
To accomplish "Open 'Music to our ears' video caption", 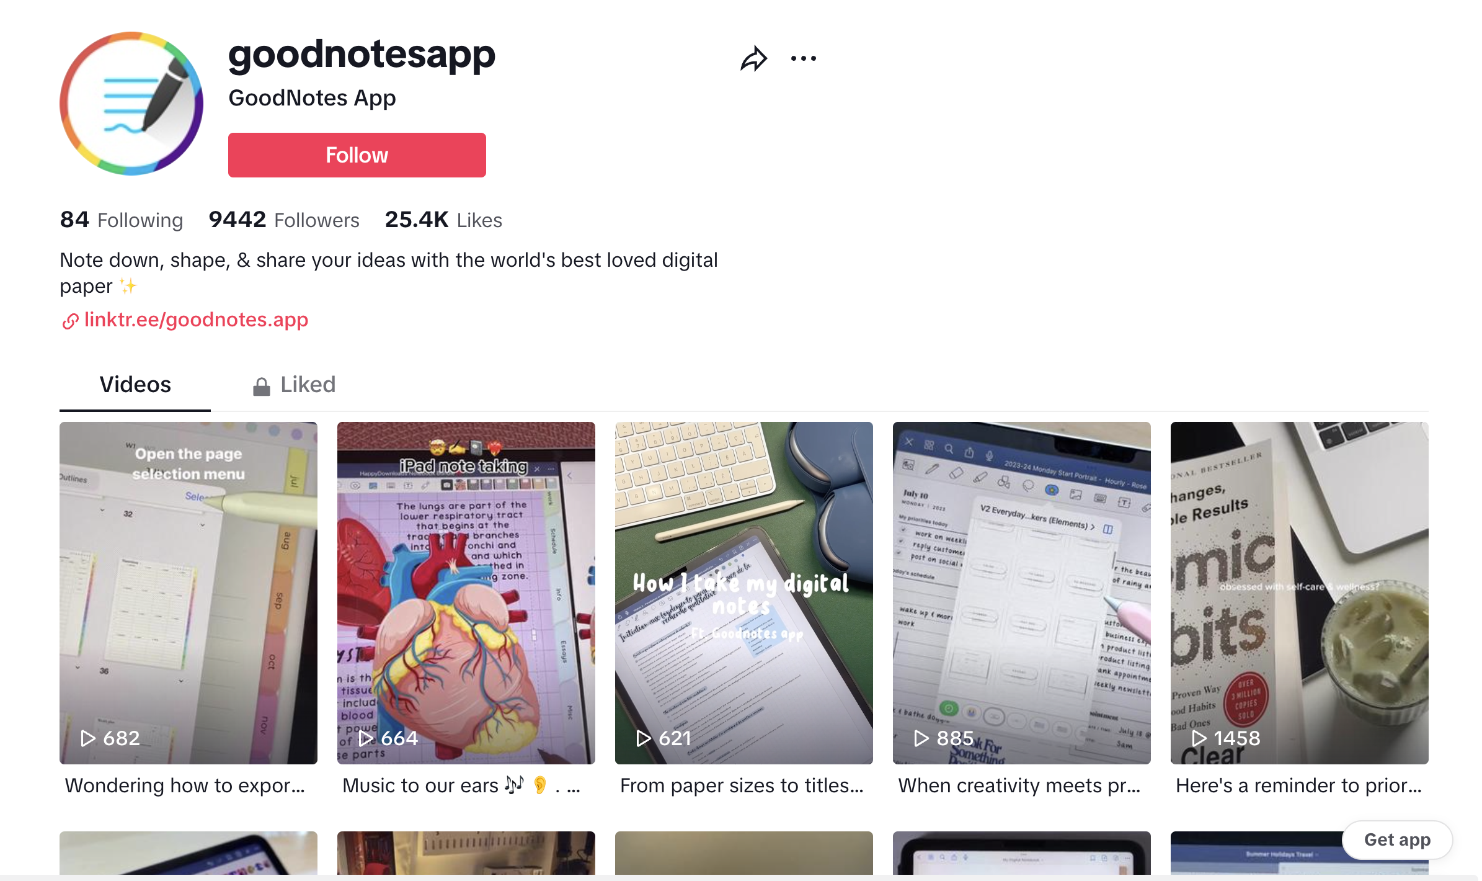I will tap(461, 785).
